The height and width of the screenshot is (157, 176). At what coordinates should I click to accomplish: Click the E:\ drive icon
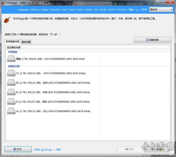pyautogui.click(x=11, y=92)
